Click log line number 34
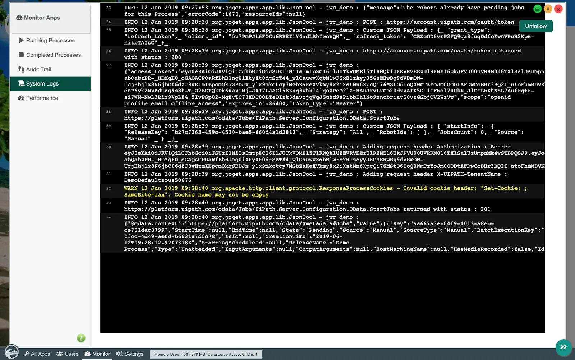Viewport: 575px width, 360px height. point(109,217)
